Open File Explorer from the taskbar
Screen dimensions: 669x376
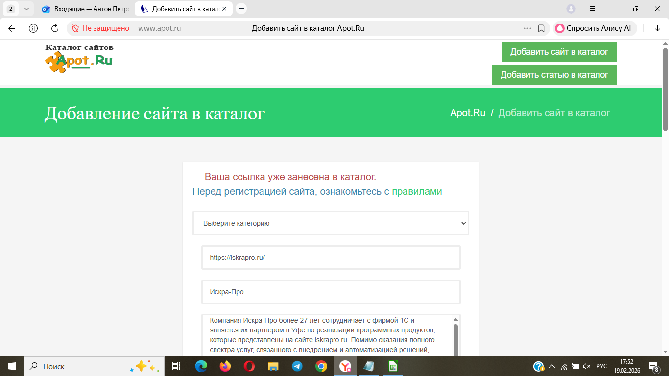[273, 366]
